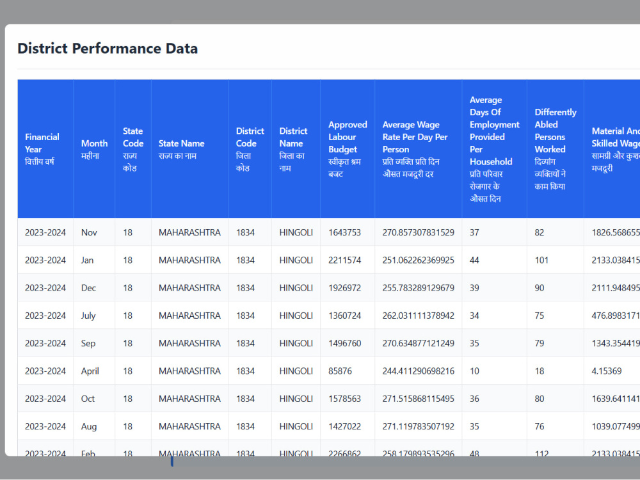Click budget value 1496760

(x=344, y=344)
